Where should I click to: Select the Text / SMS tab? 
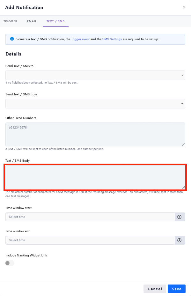55,21
